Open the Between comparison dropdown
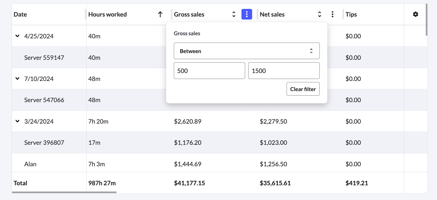Image resolution: width=437 pixels, height=200 pixels. (x=247, y=51)
